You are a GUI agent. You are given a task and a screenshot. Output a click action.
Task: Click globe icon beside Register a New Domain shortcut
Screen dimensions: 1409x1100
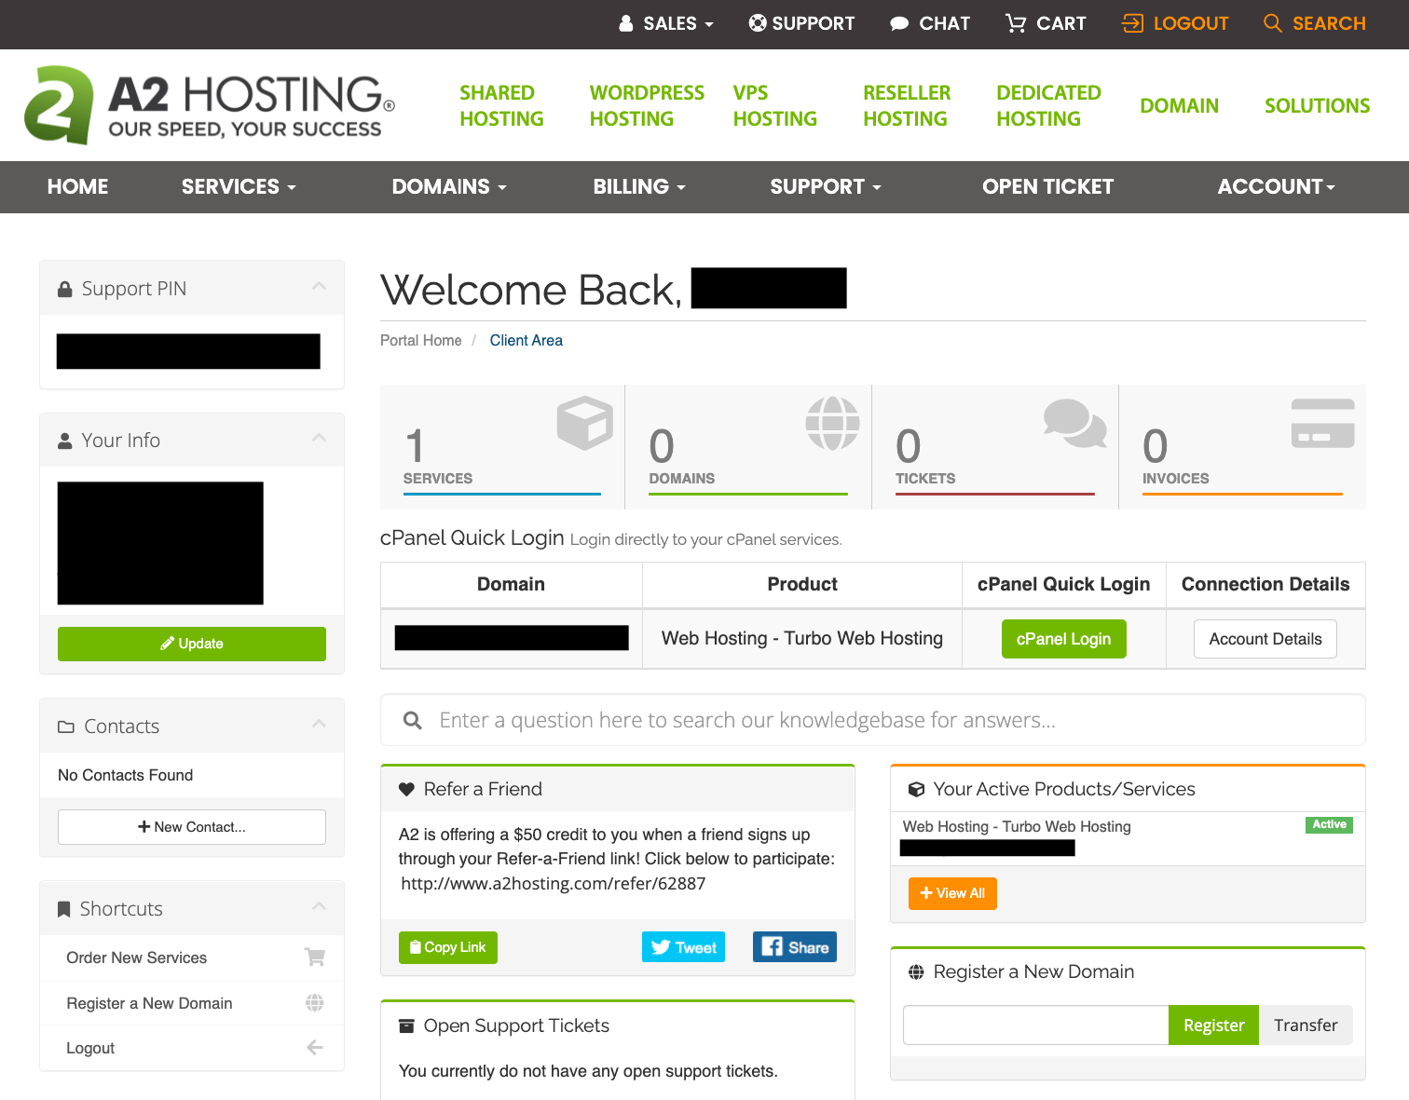315,1002
